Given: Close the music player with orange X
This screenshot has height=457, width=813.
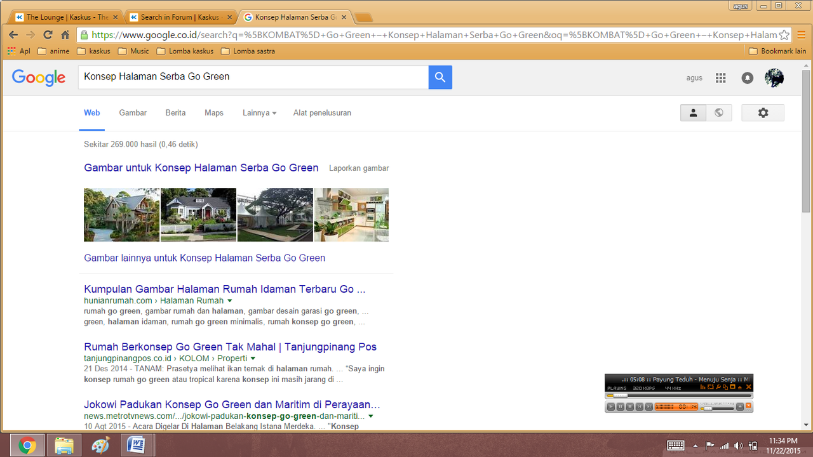Looking at the screenshot, I should coord(749,387).
